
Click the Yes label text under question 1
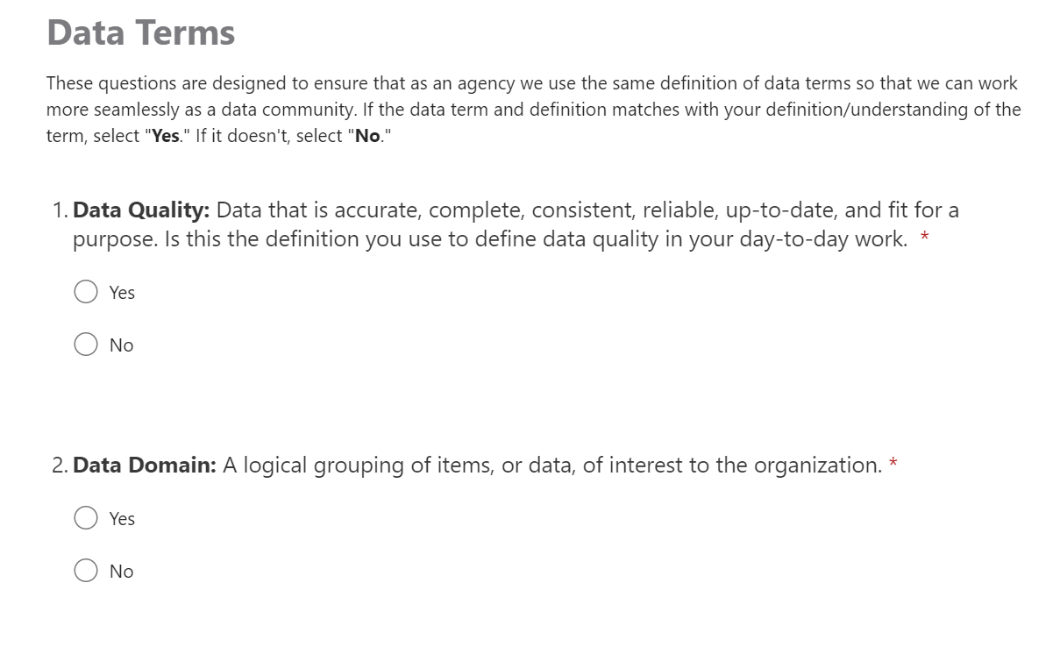pyautogui.click(x=122, y=293)
